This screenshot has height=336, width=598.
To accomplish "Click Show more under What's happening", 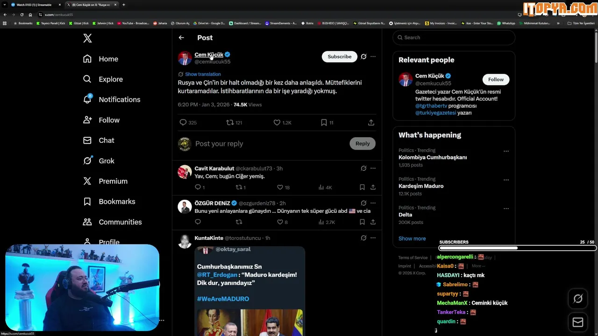I will click(x=412, y=238).
